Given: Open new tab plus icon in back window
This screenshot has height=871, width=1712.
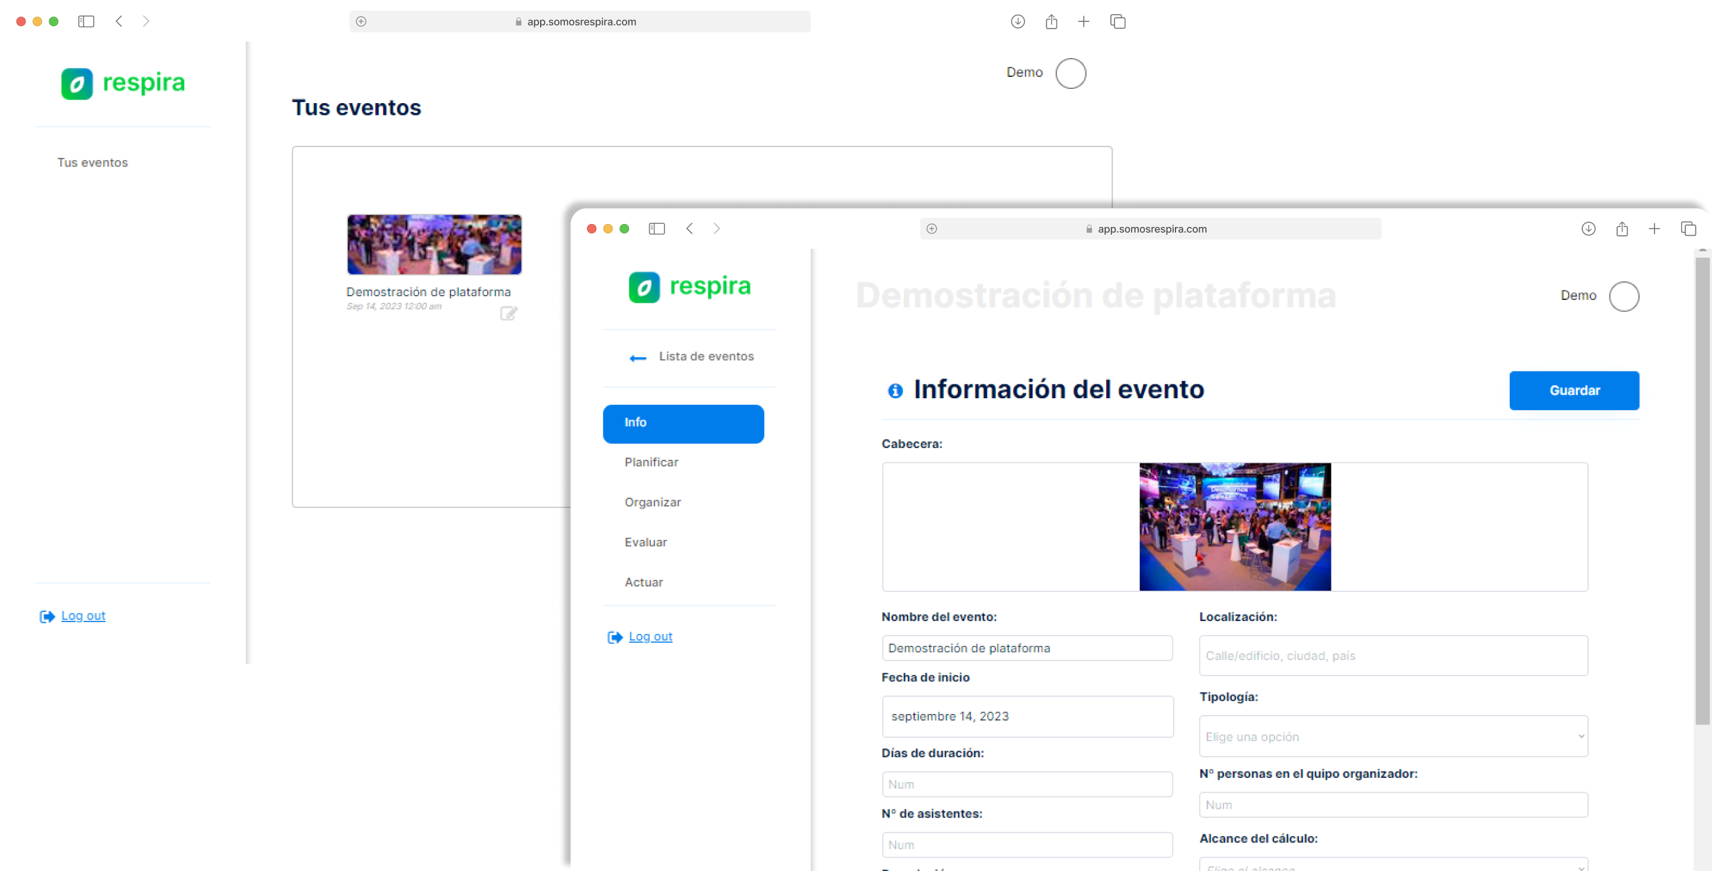Looking at the screenshot, I should coord(1083,21).
